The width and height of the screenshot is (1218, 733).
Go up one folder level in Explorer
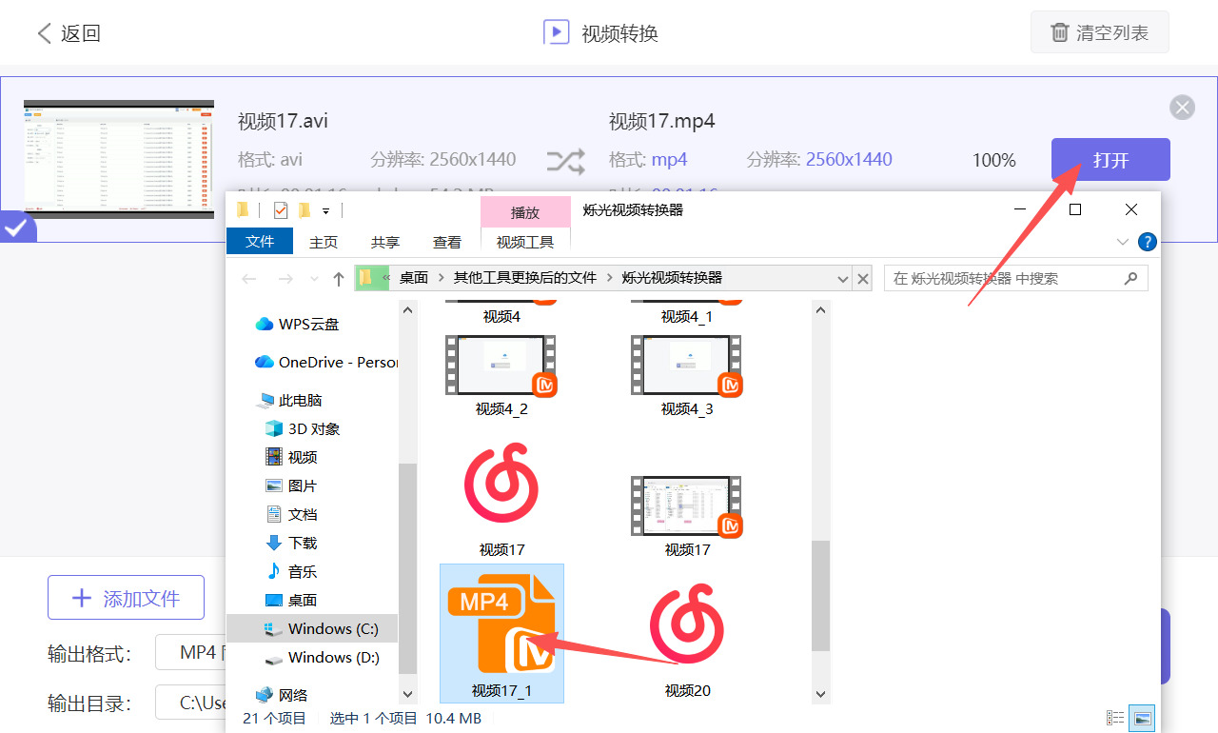point(339,279)
